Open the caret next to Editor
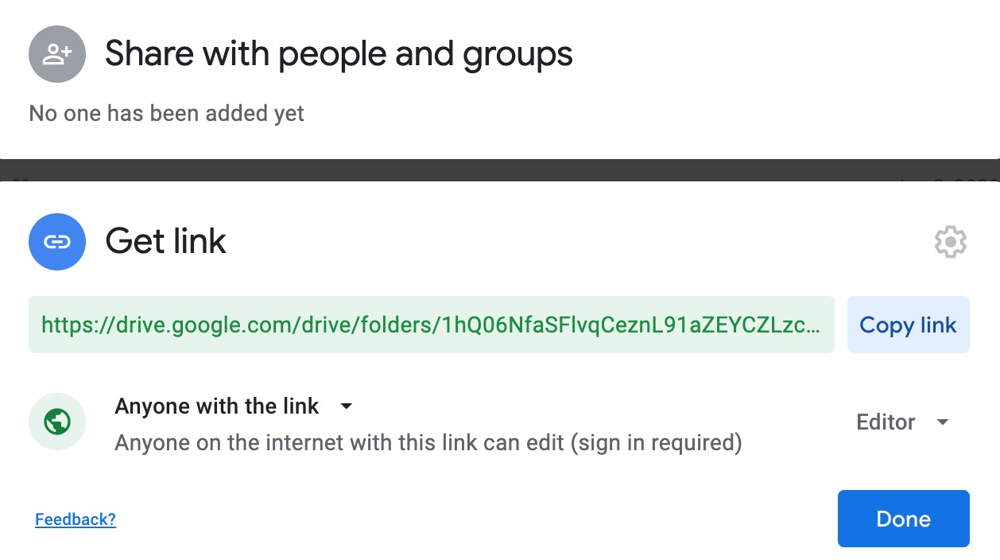This screenshot has width=1000, height=560. 943,422
